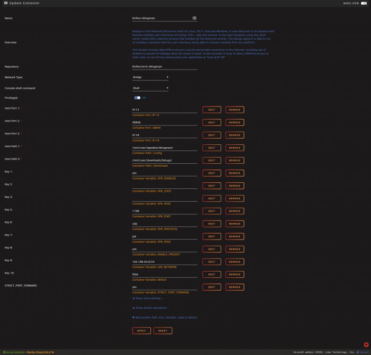Remove the STRICT_PORT_FORWARD variable
Image resolution: width=371 pixels, height=355 pixels.
click(x=235, y=287)
